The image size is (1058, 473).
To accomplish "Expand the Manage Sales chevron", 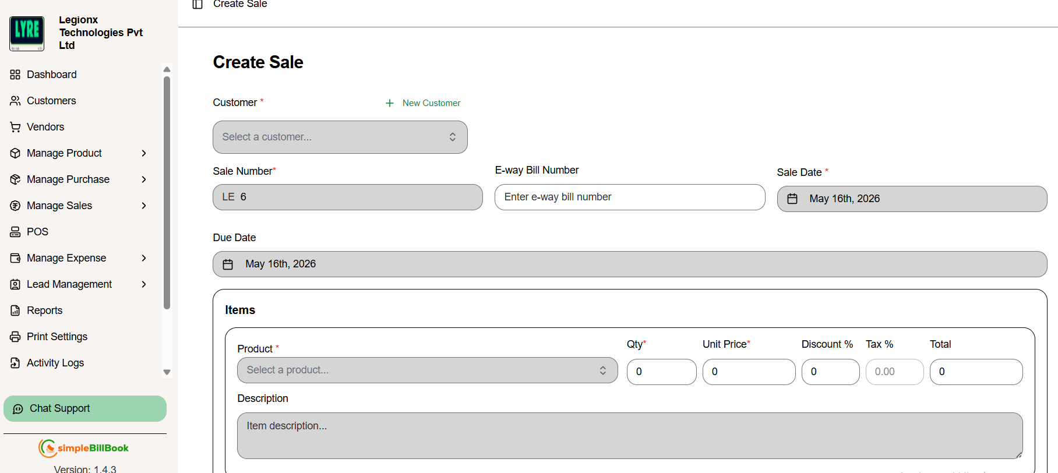I will point(144,206).
